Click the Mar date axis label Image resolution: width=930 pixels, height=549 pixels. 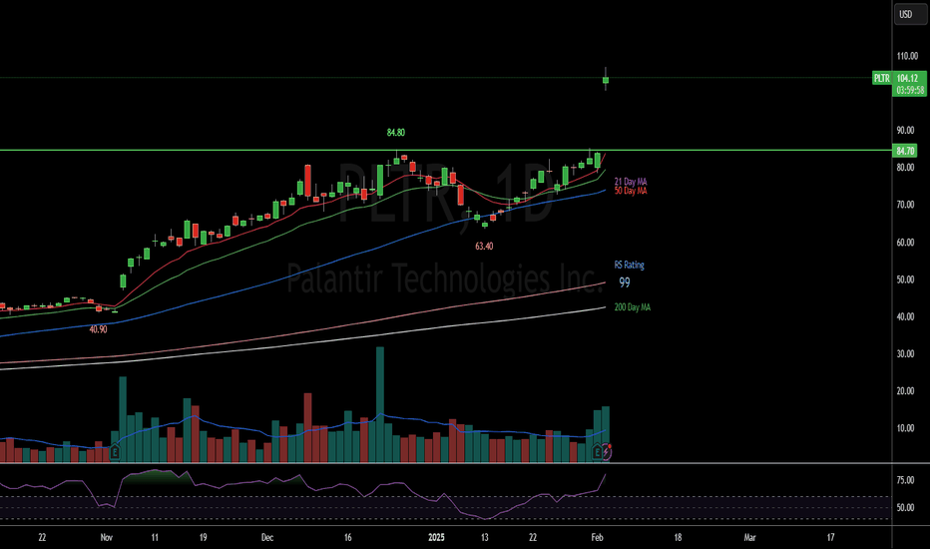(749, 538)
